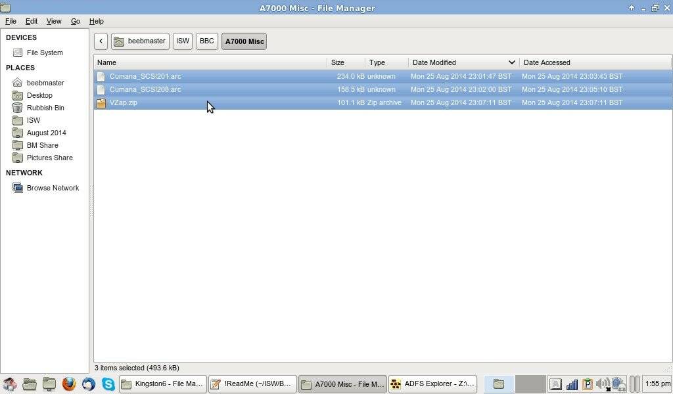Navigate to beebmaster path button

[140, 41]
